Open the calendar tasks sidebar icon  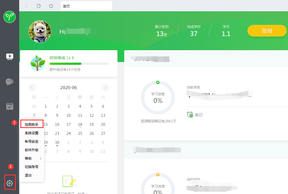[x=10, y=106]
